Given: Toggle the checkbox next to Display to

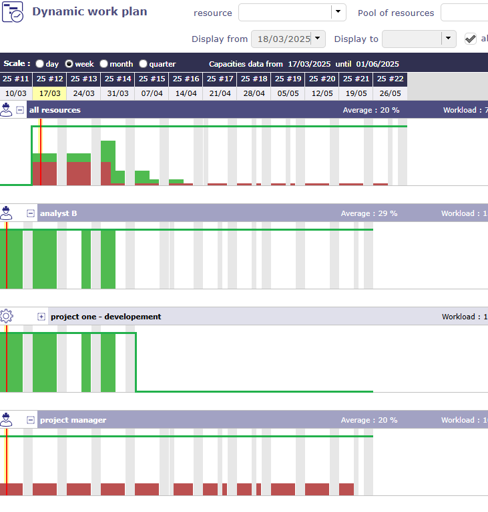Looking at the screenshot, I should tap(471, 39).
